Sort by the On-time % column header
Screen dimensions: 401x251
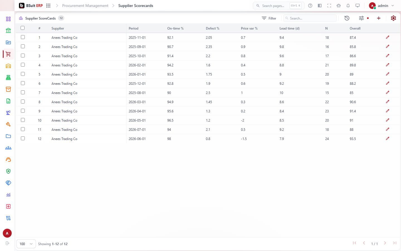(x=175, y=28)
